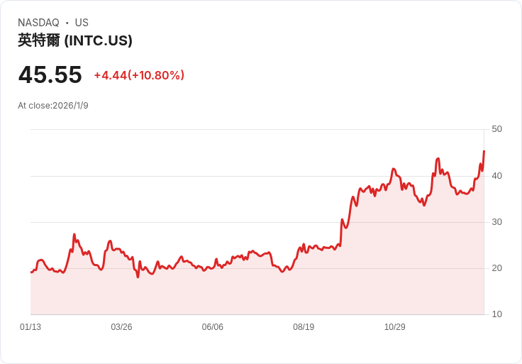Click the +4.44(+10.80%) price change

coord(139,75)
